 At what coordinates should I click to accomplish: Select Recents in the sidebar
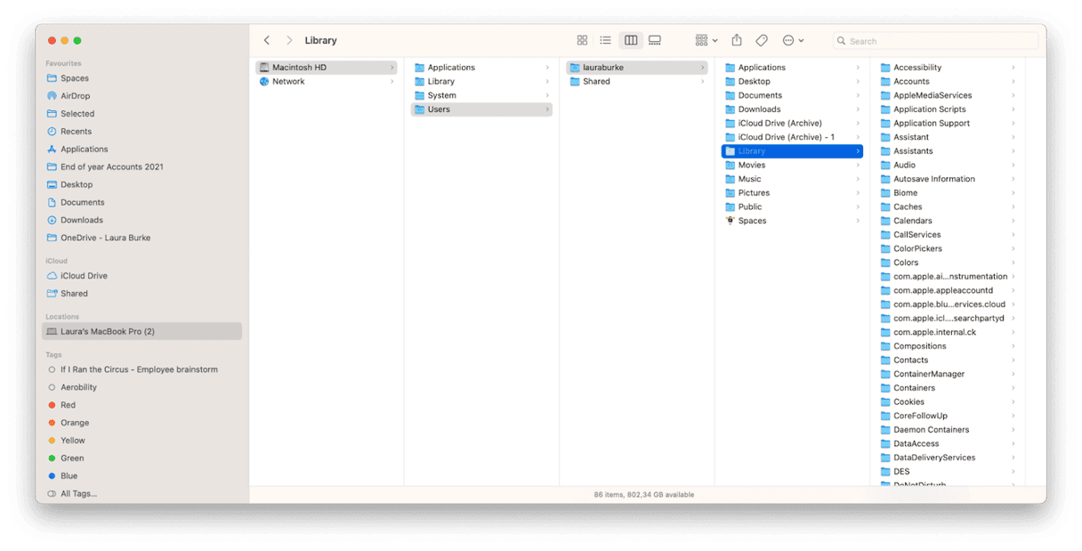click(76, 131)
